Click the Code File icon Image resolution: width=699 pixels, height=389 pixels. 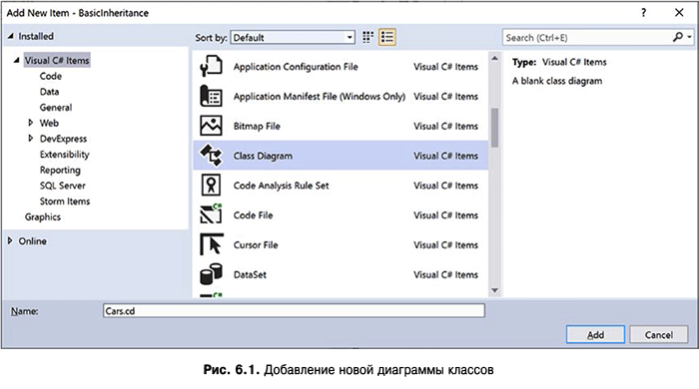point(211,214)
